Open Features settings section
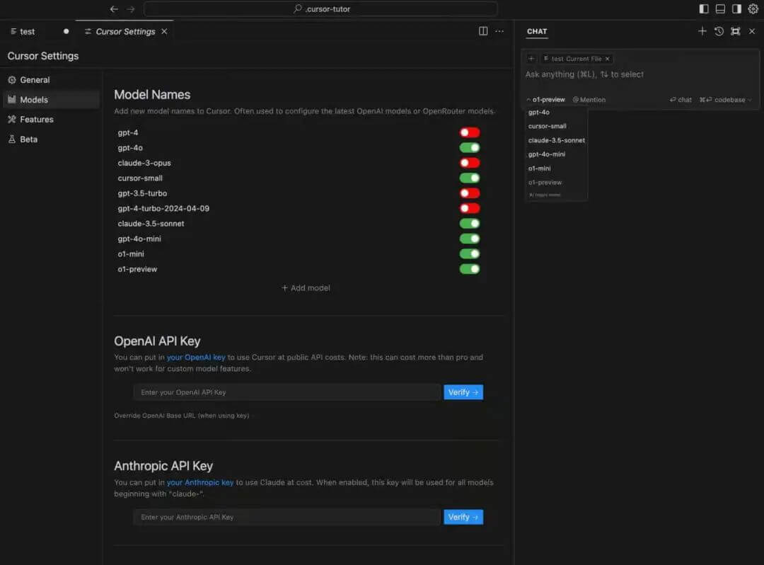This screenshot has height=565, width=764. point(37,120)
